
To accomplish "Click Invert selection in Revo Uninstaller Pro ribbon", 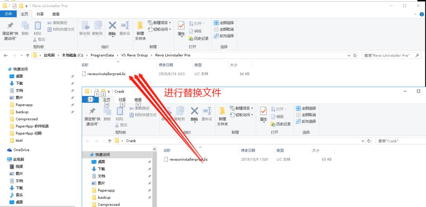I will (x=224, y=36).
